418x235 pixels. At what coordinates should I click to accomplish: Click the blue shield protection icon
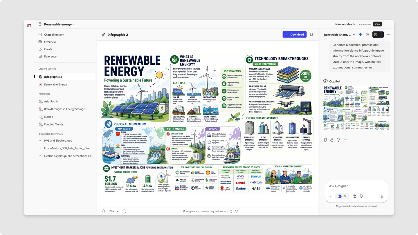[361, 35]
